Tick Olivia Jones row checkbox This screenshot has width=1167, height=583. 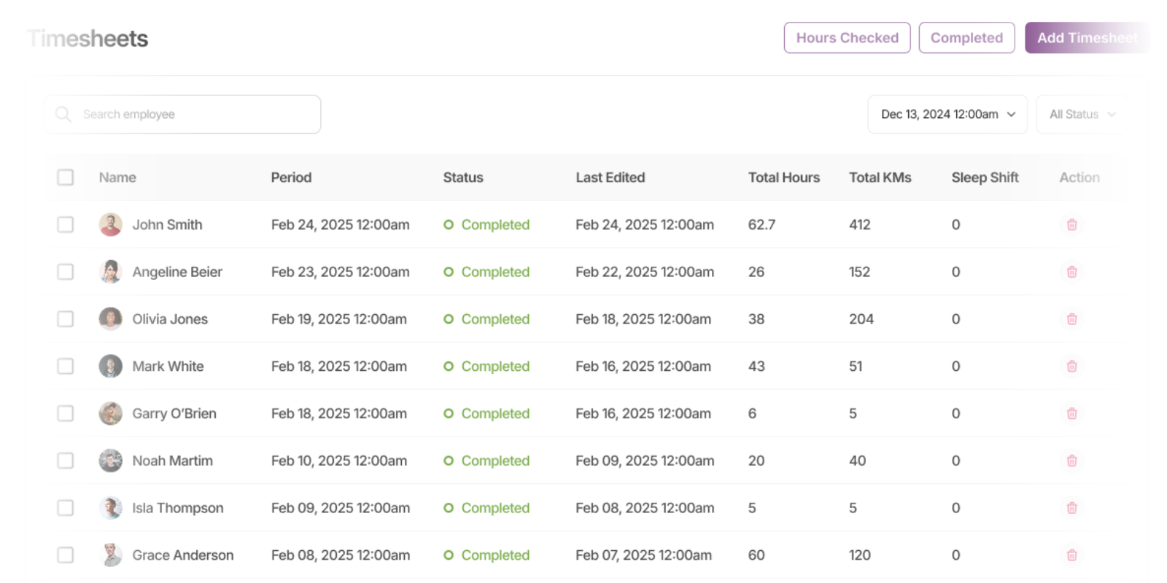tap(66, 319)
